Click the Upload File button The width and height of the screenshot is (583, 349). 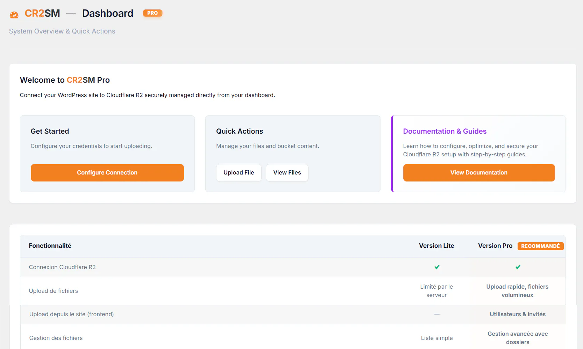(239, 173)
